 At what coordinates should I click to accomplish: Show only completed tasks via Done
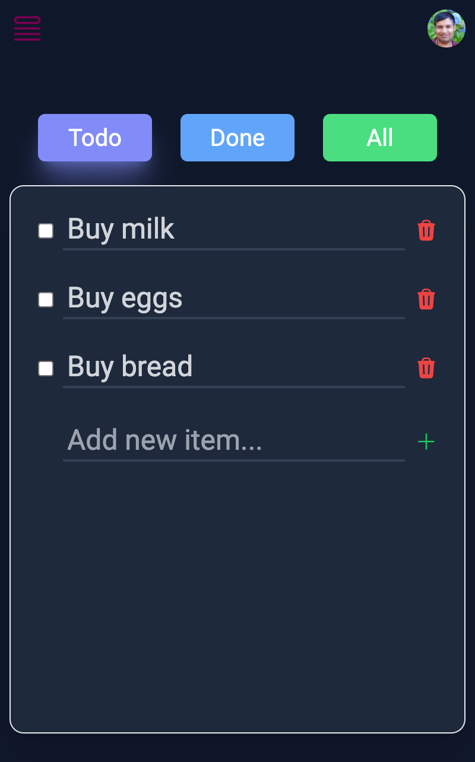[237, 138]
